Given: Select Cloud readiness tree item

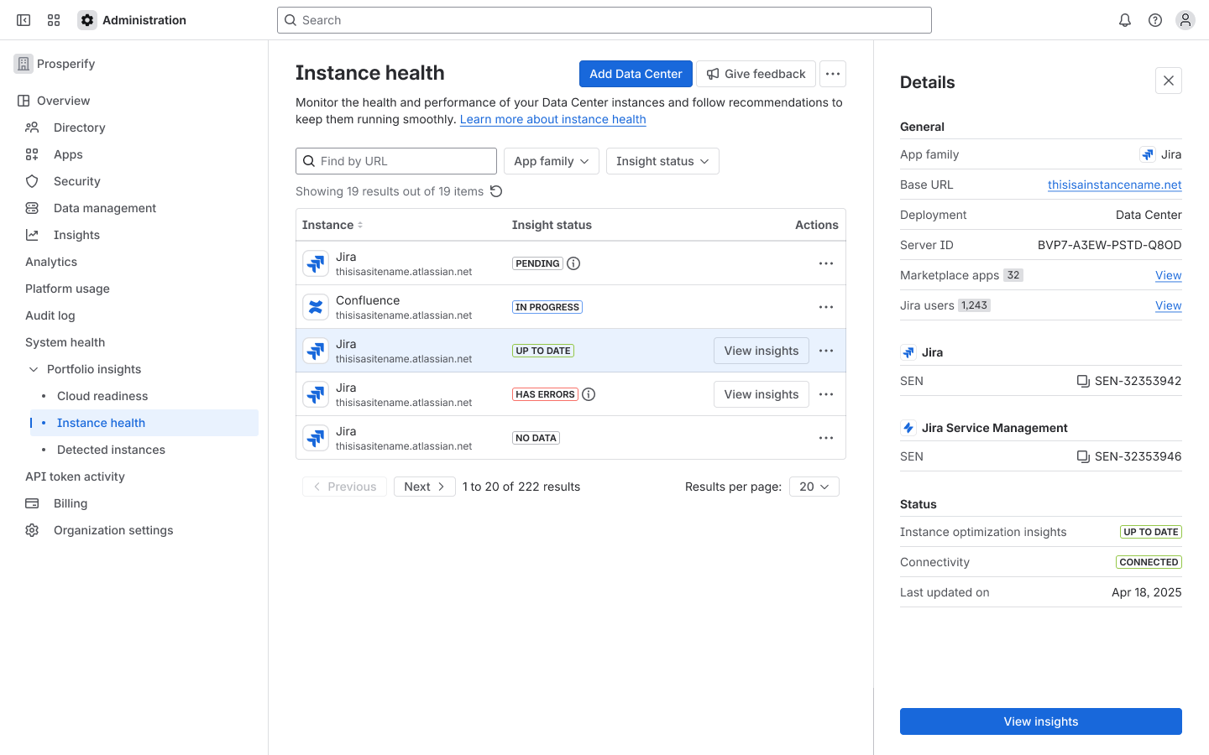Looking at the screenshot, I should click(x=102, y=396).
